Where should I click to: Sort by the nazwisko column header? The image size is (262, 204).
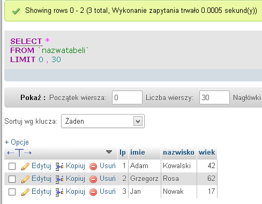tap(178, 153)
